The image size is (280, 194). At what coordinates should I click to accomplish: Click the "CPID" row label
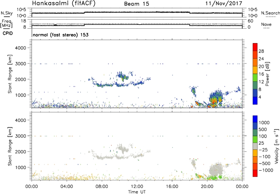8,33
